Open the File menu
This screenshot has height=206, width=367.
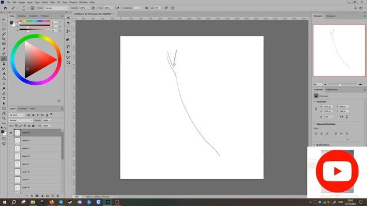pyautogui.click(x=8, y=2)
